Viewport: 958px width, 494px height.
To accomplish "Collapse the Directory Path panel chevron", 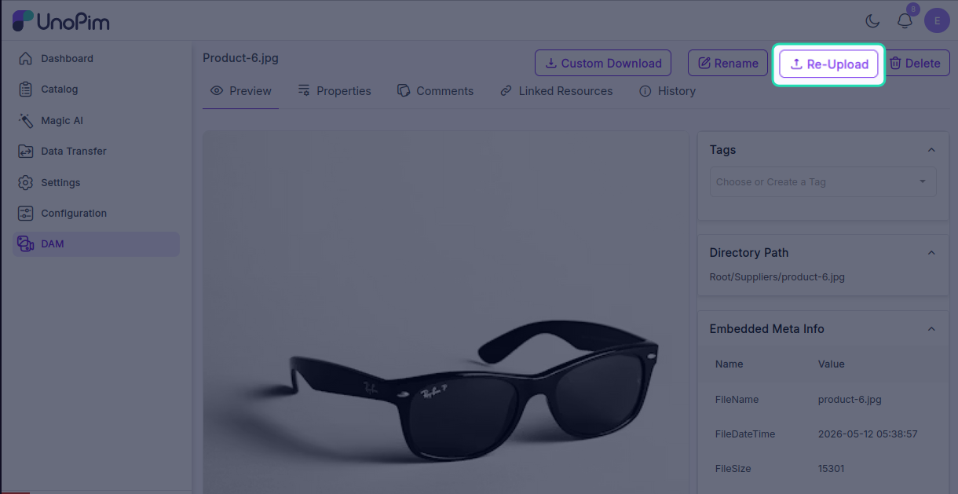I will [931, 253].
